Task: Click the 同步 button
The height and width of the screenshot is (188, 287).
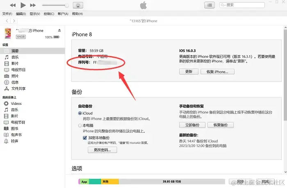Action: click(241, 181)
